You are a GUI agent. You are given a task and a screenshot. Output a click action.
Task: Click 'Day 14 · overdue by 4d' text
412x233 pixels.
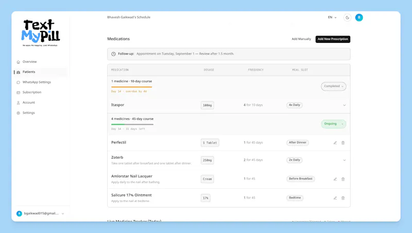[x=129, y=92]
